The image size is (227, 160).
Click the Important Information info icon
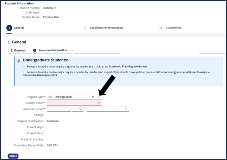35,50
